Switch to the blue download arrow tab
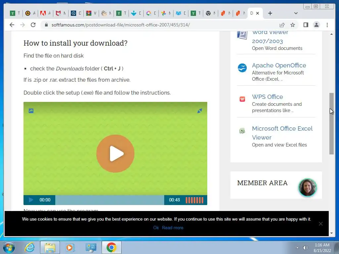The image size is (339, 254). pyautogui.click(x=134, y=13)
